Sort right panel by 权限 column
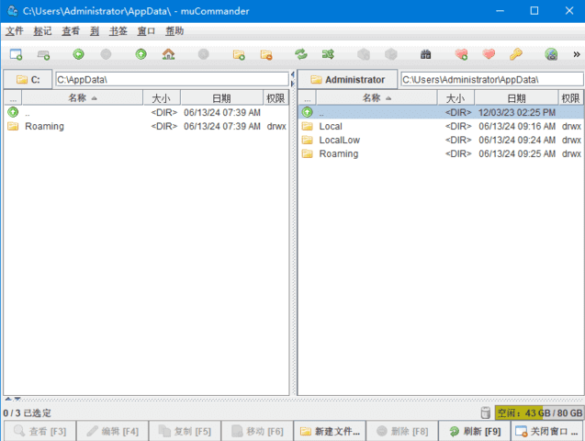 [x=571, y=98]
